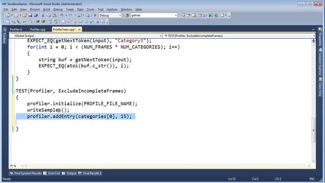This screenshot has height=183, width=325.
Task: Click the Display Object Member List icon
Action: click(x=8, y=21)
